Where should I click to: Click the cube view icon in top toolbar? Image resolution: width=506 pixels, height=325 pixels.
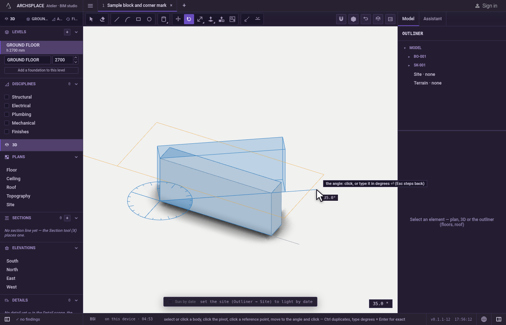tap(378, 19)
